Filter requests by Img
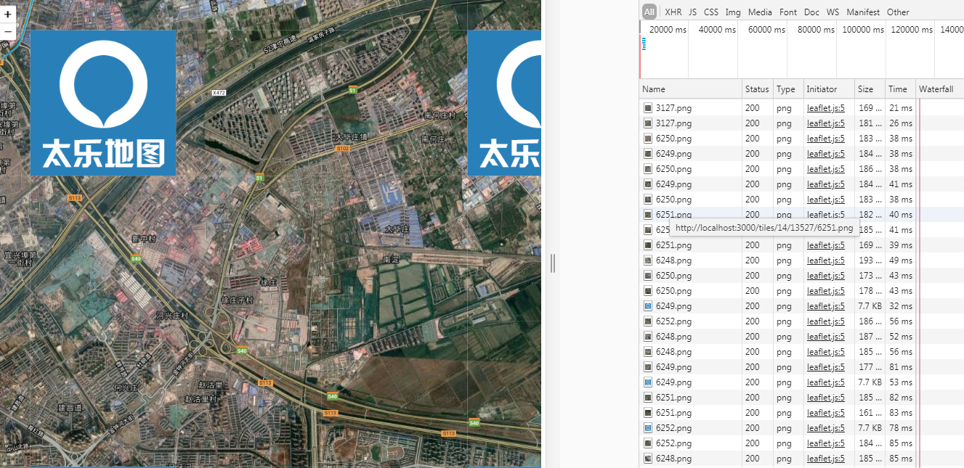 [733, 12]
